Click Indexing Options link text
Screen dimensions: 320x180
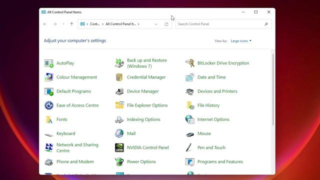tap(143, 119)
